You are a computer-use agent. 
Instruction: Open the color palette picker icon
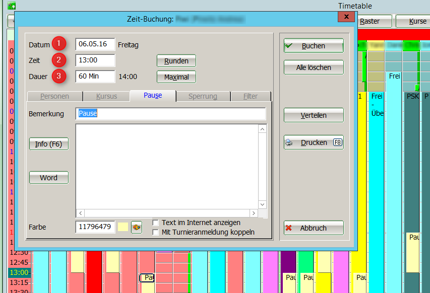point(136,227)
